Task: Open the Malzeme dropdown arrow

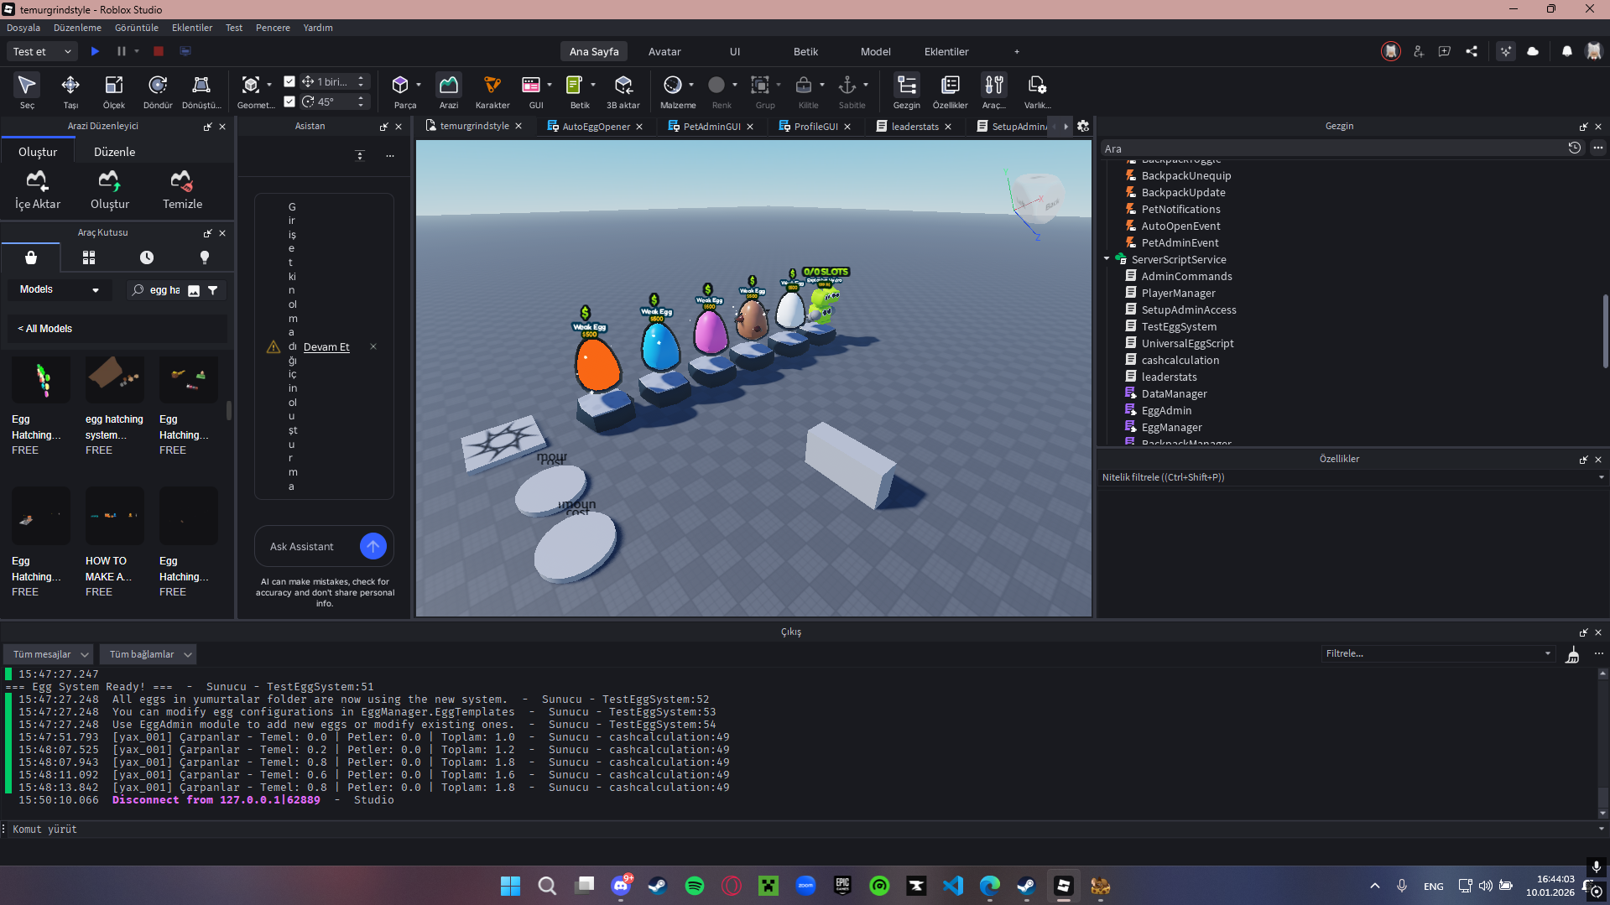Action: pos(691,85)
